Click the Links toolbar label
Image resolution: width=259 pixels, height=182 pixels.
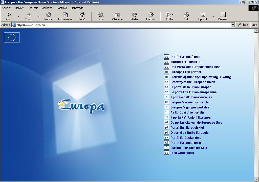(254, 25)
